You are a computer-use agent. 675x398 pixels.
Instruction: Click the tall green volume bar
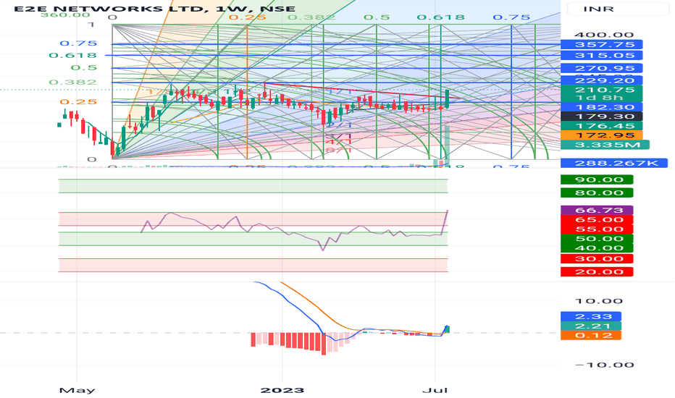pos(448,145)
